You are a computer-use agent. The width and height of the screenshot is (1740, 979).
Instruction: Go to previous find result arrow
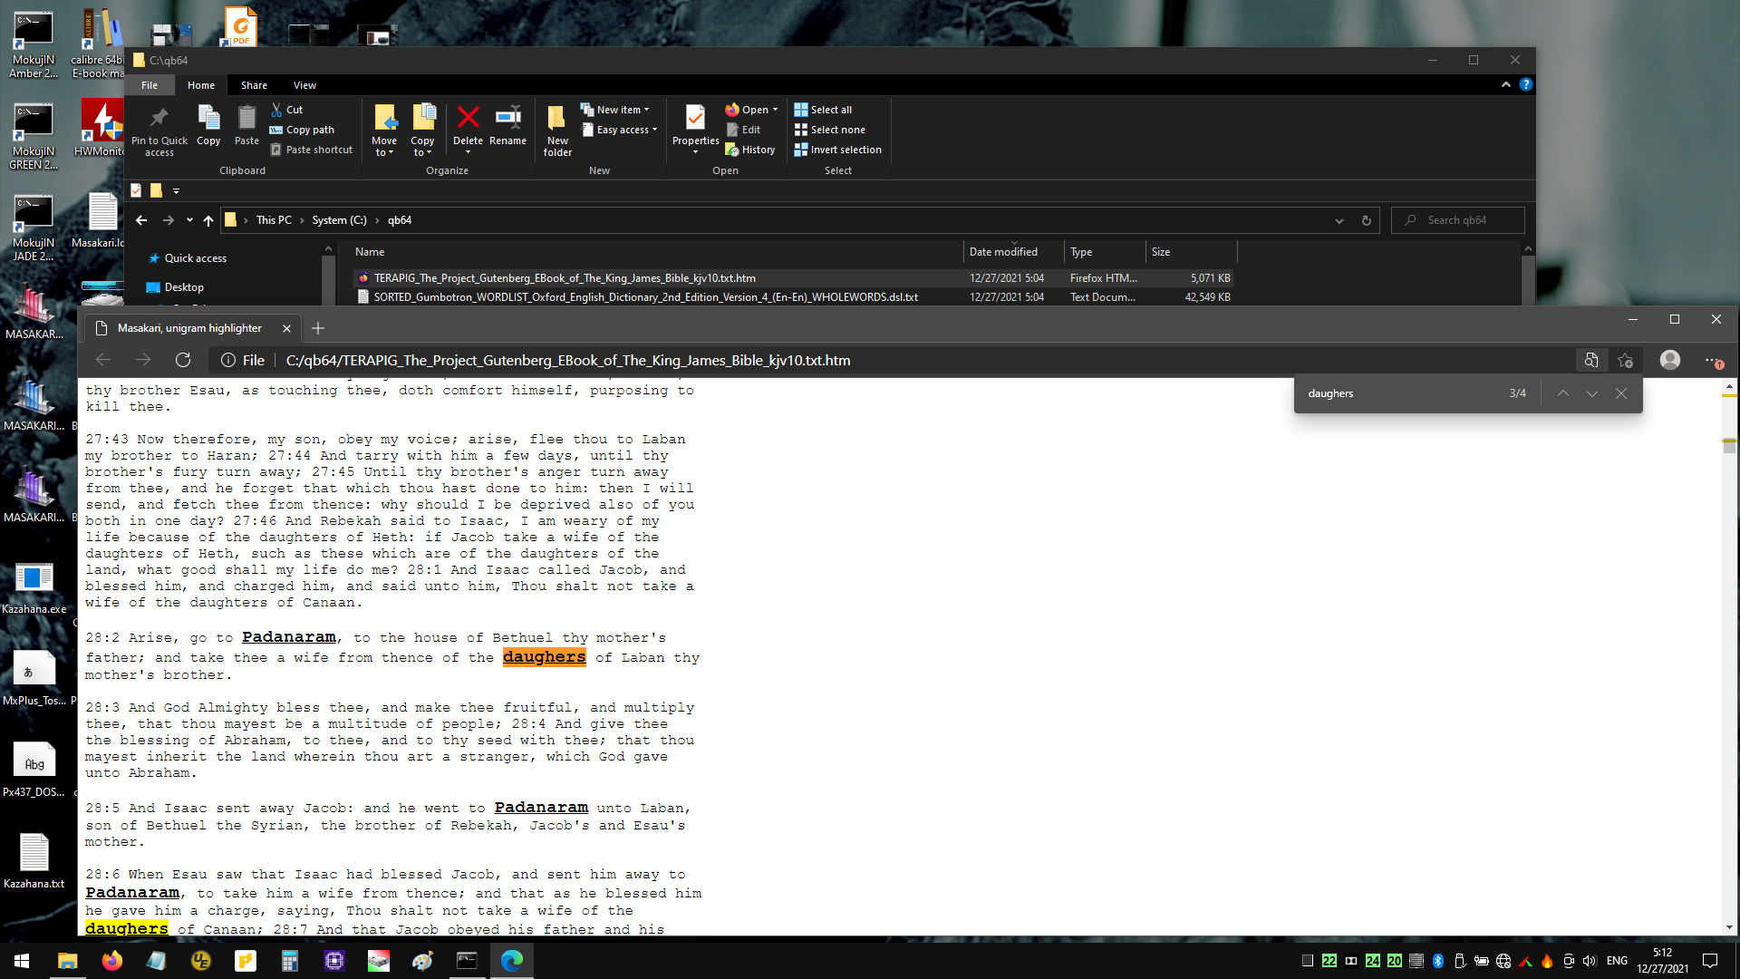pos(1563,393)
